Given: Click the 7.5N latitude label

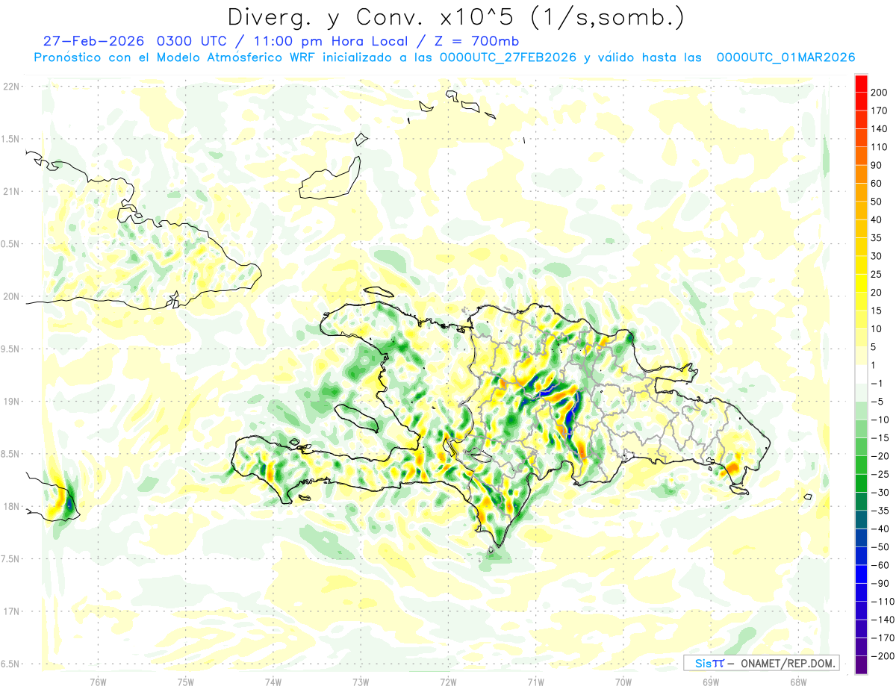Looking at the screenshot, I should coord(11,559).
